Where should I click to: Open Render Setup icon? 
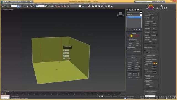coord(106,6)
